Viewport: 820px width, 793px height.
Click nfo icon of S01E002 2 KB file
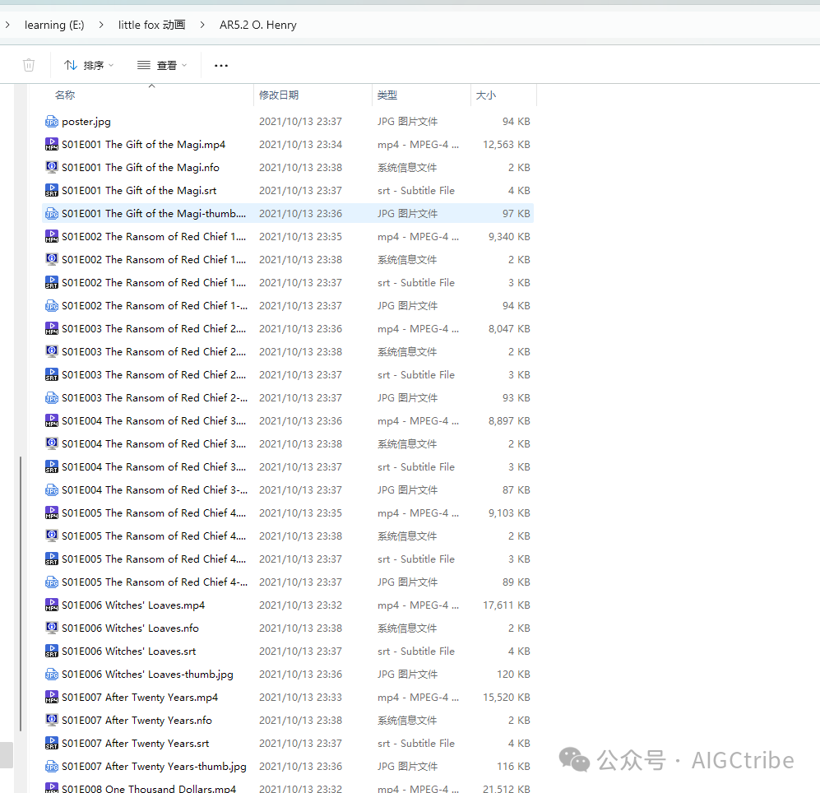[x=52, y=259]
